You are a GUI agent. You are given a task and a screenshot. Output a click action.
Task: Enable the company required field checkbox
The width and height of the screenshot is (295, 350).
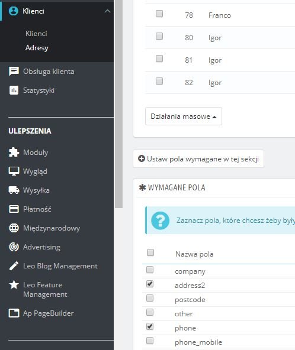coord(150,270)
